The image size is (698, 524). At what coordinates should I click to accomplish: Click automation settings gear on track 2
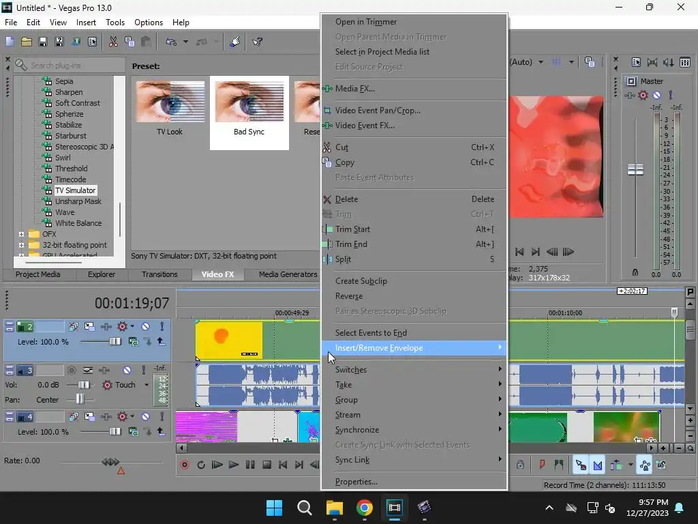122,327
